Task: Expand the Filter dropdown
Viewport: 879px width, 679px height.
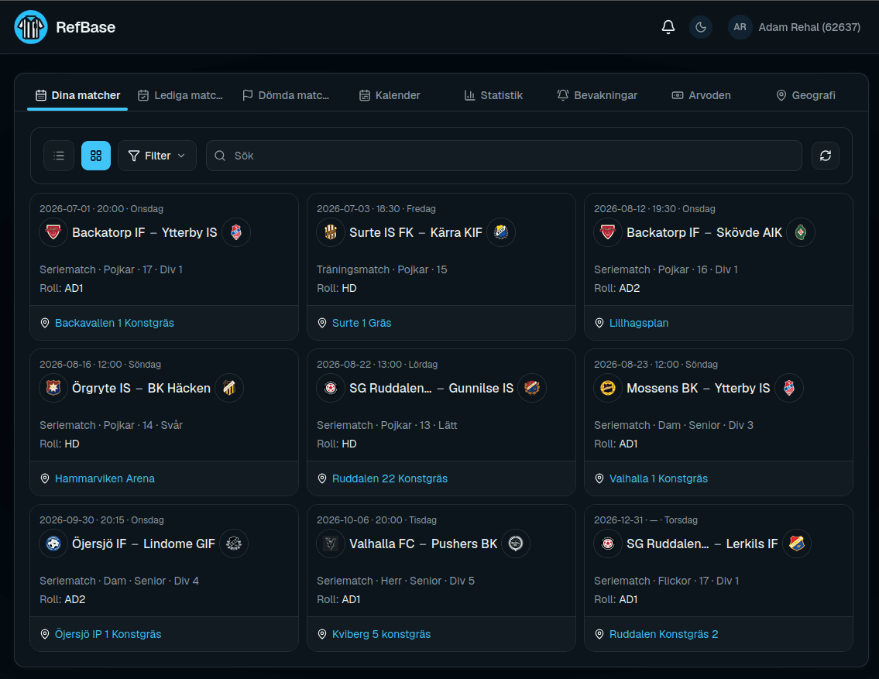Action: [x=157, y=156]
